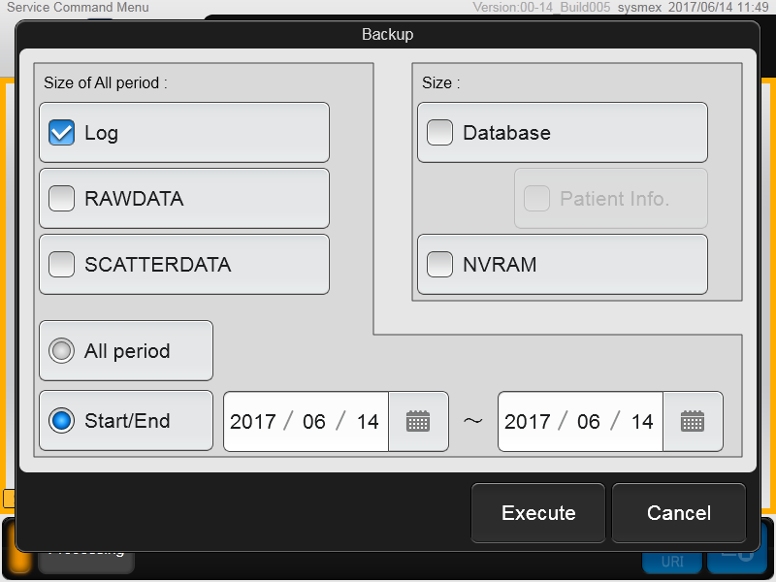This screenshot has height=582, width=776.
Task: Select the end date month value
Action: tap(589, 422)
